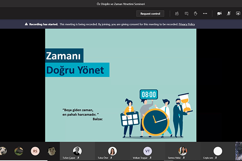Click the recording warning triangle icon
The width and height of the screenshot is (242, 161).
pos(26,24)
